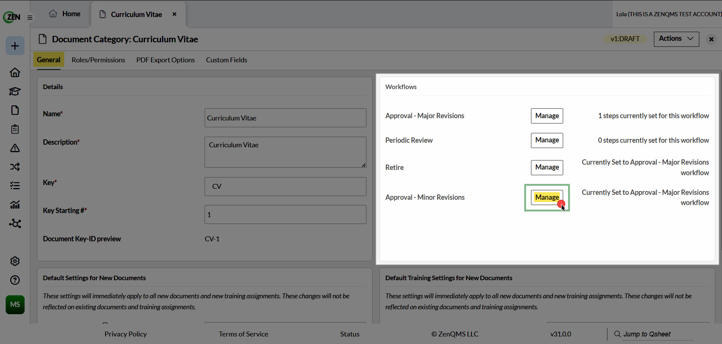Click the search magnifier icon in footer
722x344 pixels.
pyautogui.click(x=617, y=334)
